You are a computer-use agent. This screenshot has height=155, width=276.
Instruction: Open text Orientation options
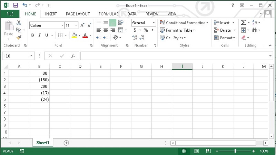[x=116, y=38]
